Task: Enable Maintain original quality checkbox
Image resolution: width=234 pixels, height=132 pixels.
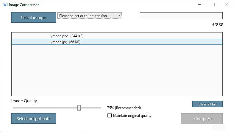Action: point(110,115)
